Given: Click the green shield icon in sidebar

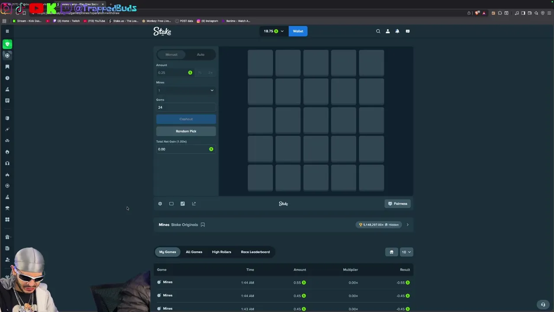Looking at the screenshot, I should click(x=7, y=44).
